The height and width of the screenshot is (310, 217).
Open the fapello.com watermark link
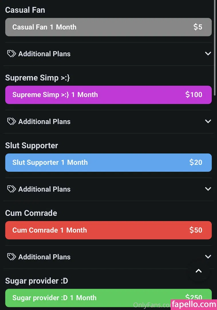coord(194,304)
